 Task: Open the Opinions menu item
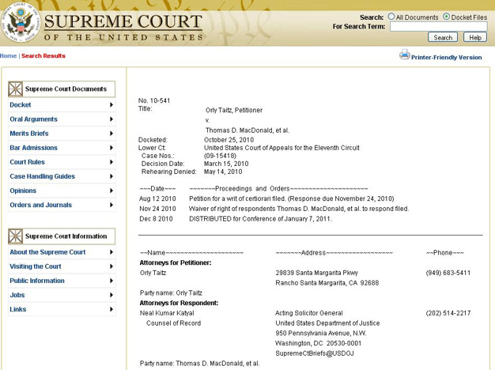[23, 191]
